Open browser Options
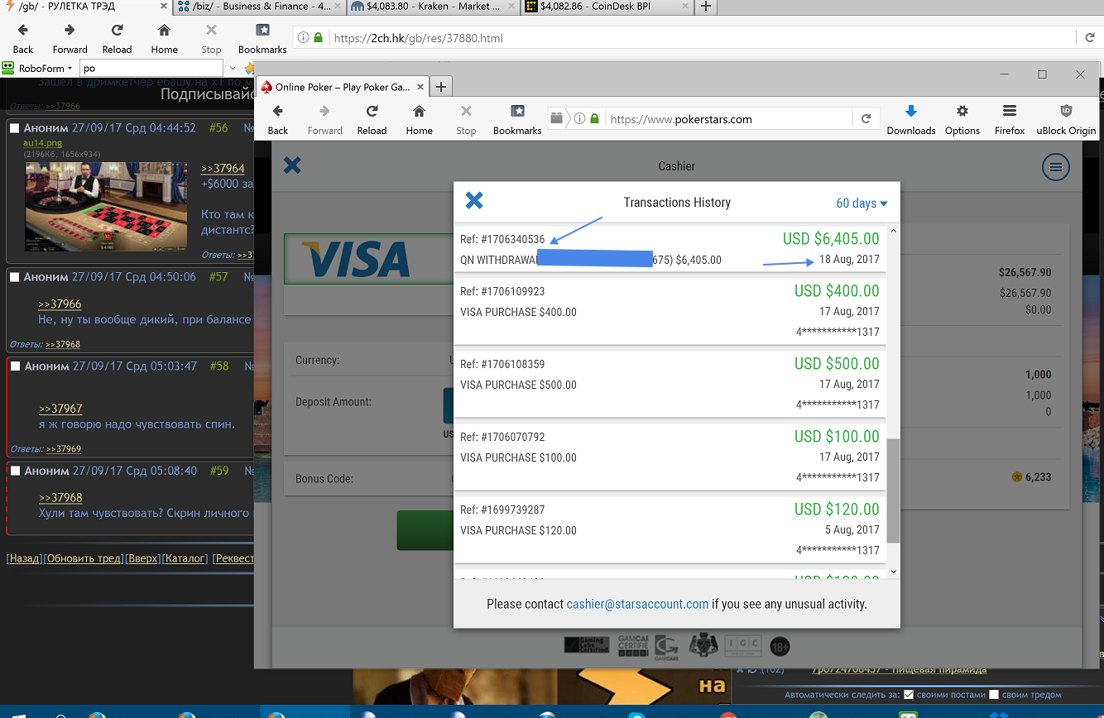 962,118
